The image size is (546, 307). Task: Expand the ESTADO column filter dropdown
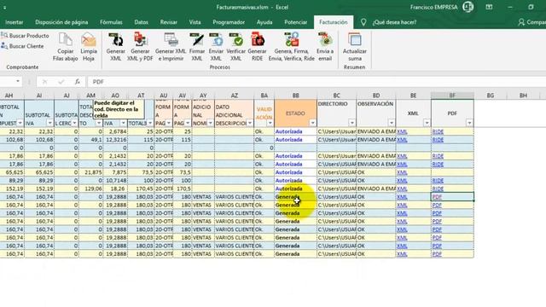312,123
